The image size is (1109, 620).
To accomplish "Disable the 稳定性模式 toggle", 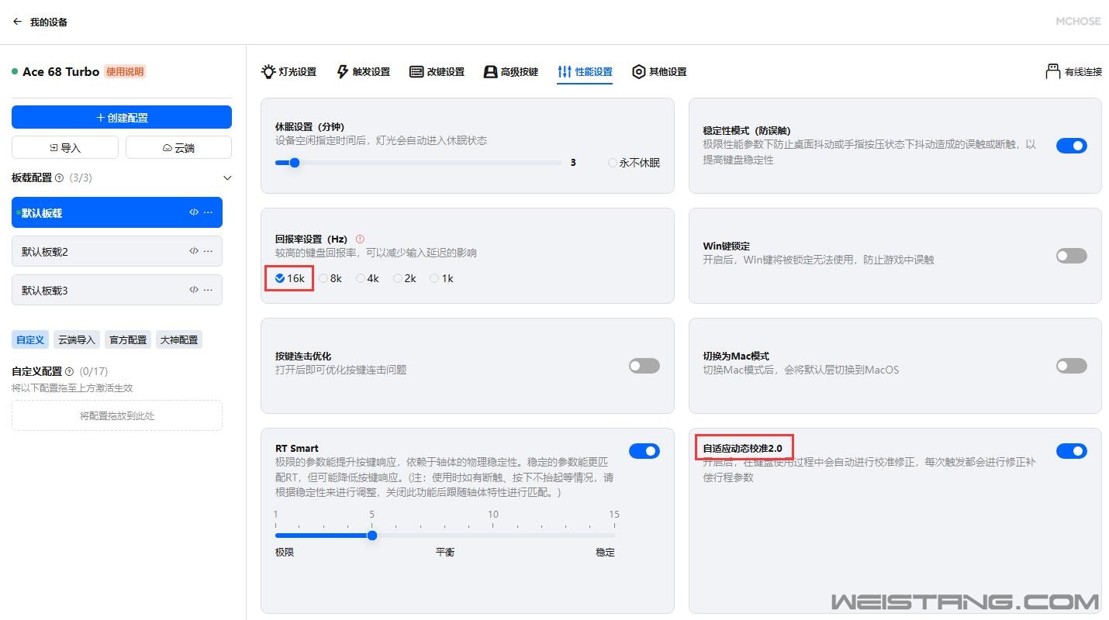I will (x=1071, y=146).
